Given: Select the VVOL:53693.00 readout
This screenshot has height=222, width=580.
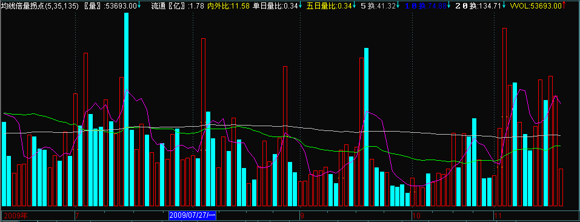Looking at the screenshot, I should (535, 6).
